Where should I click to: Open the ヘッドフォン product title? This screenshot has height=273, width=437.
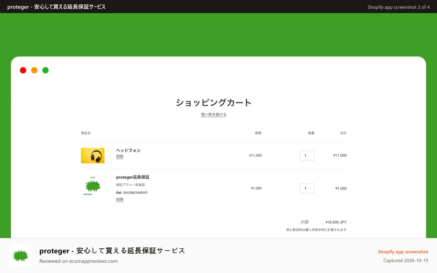128,150
